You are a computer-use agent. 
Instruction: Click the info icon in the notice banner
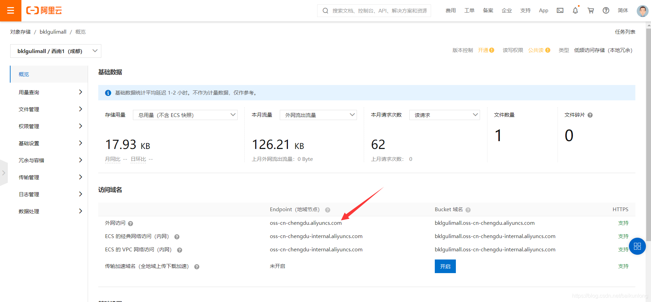coord(108,93)
